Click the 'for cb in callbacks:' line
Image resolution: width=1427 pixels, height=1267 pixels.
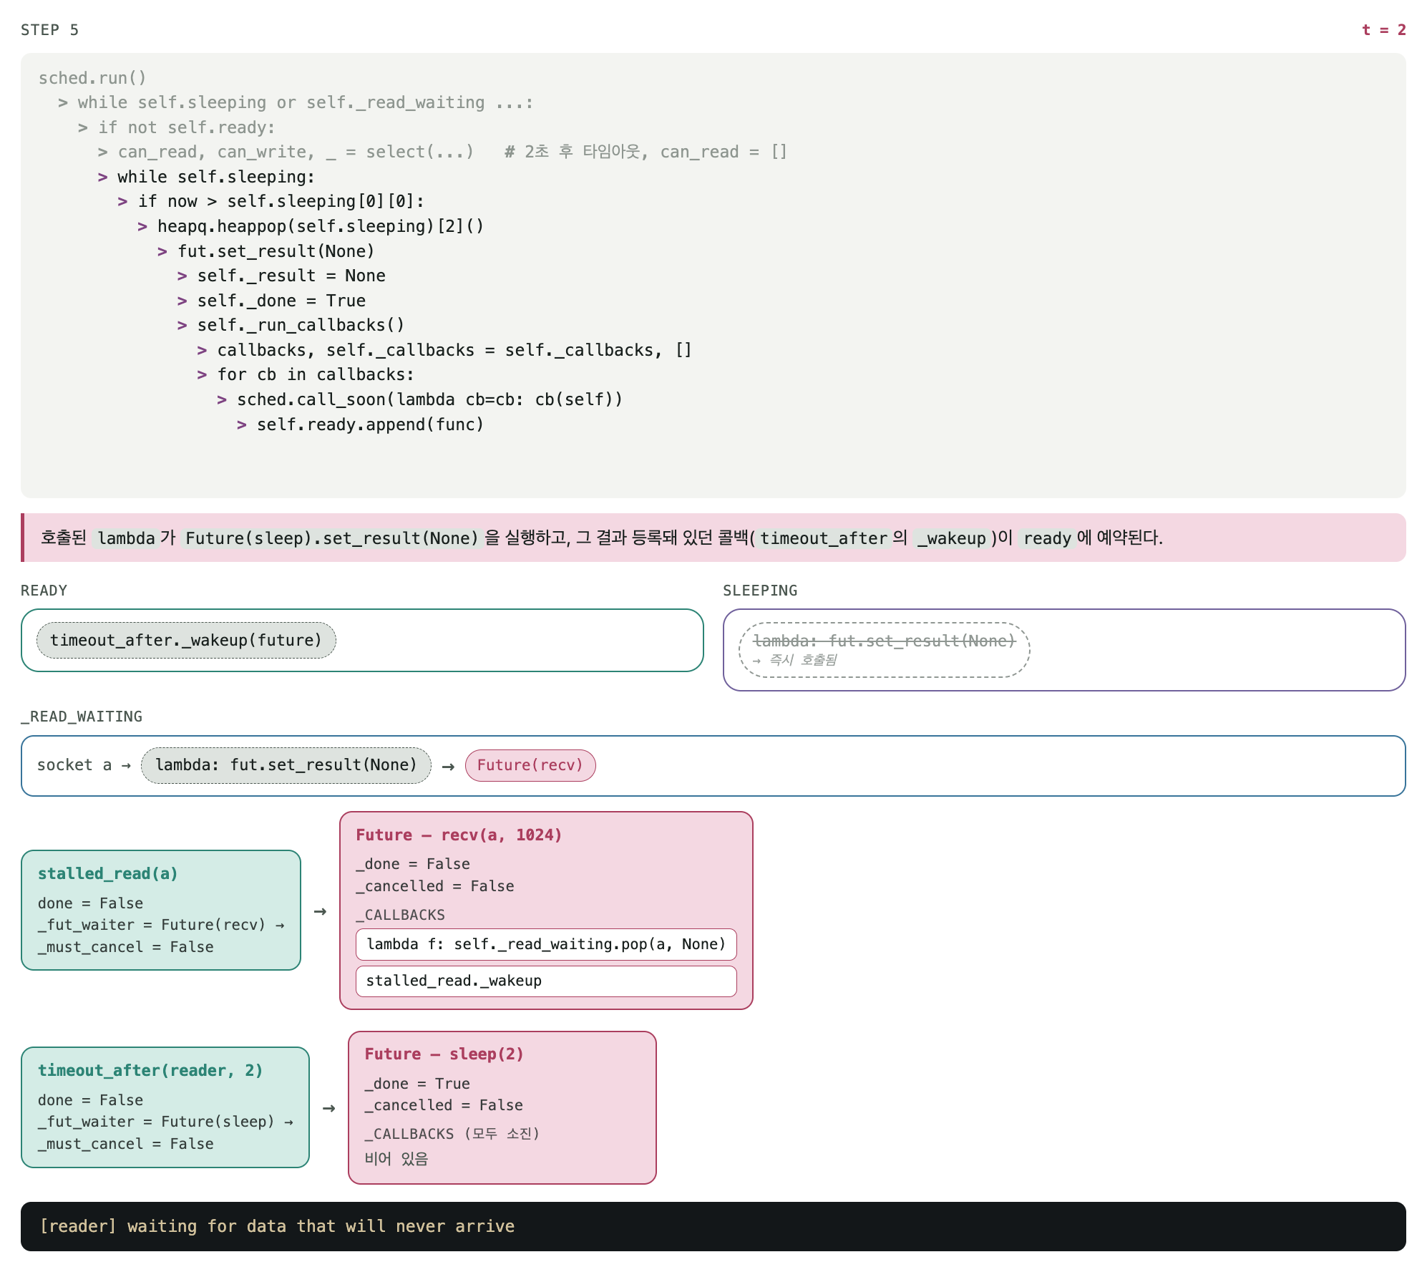point(306,374)
